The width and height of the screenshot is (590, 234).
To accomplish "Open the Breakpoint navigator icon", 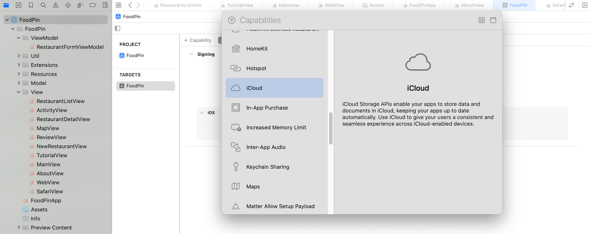I will point(92,5).
